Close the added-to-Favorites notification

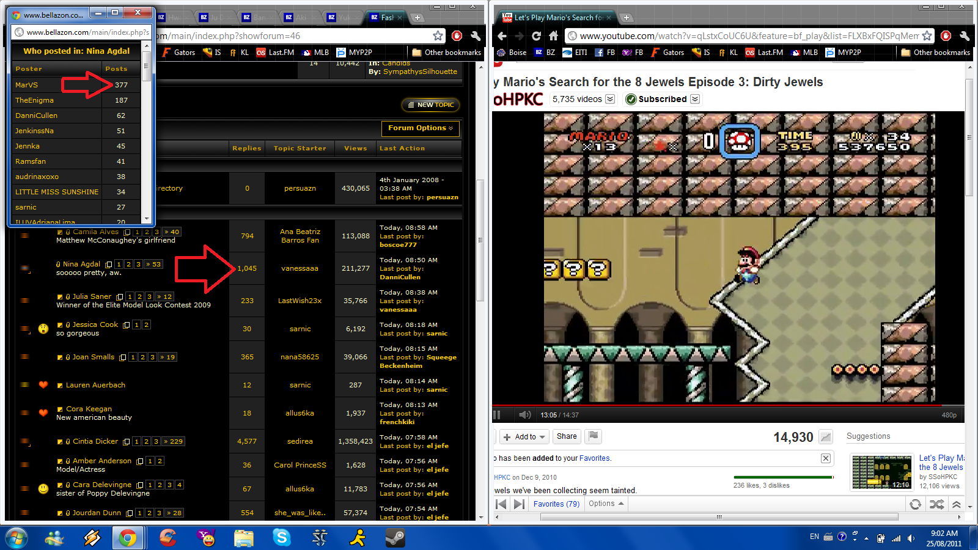(826, 458)
